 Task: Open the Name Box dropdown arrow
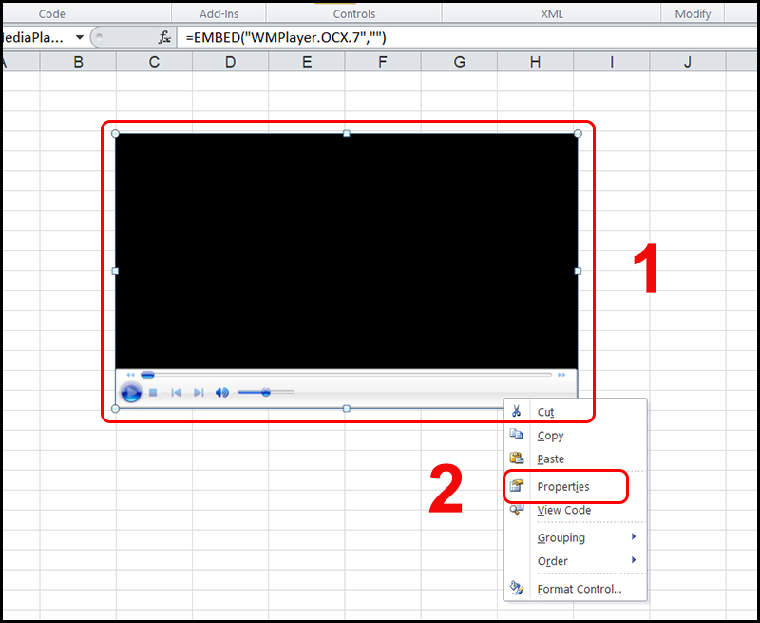80,37
